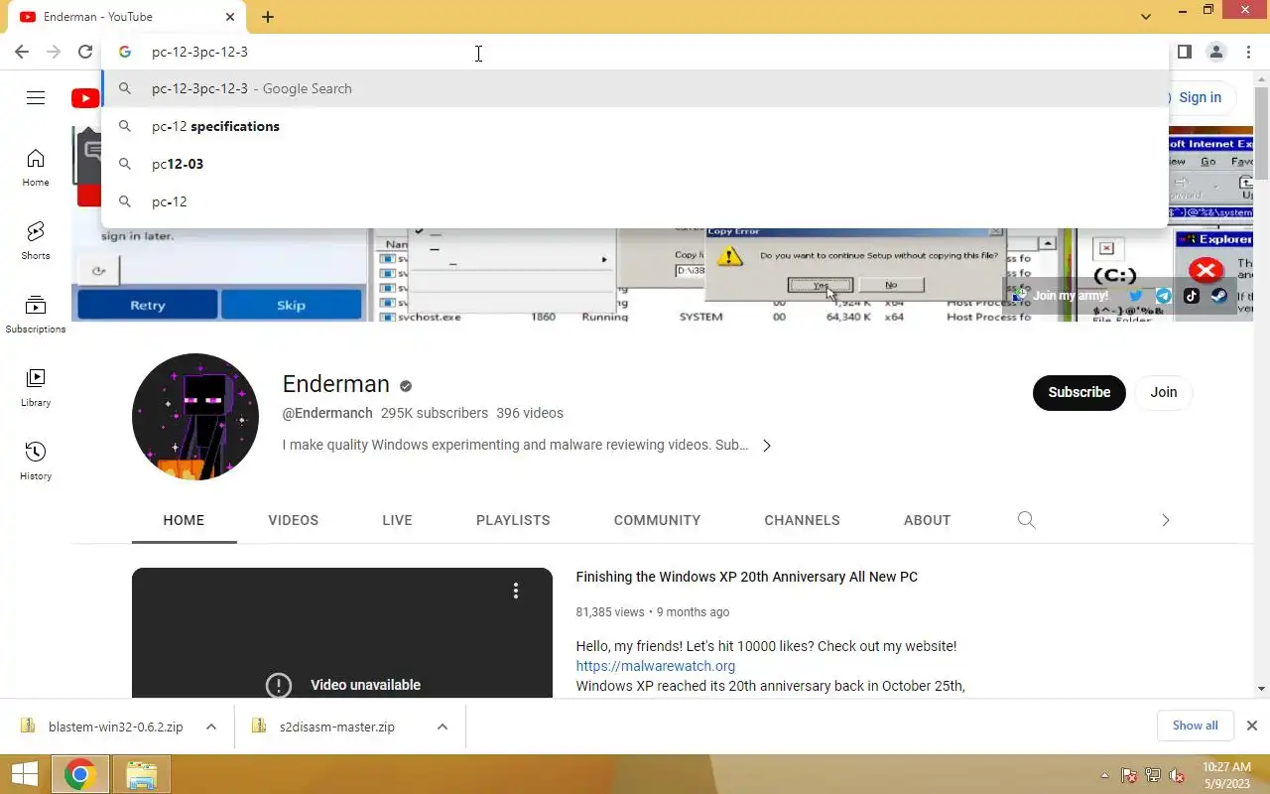Go to YouTube Home in sidebar

tap(36, 168)
